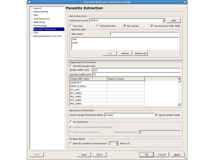Select Netlisting in the settings tree
The height and width of the screenshot is (160, 214).
(x=39, y=22)
